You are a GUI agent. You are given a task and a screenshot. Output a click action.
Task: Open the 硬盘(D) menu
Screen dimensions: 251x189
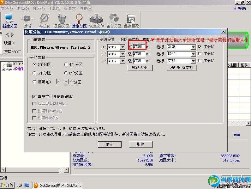[x=22, y=9]
